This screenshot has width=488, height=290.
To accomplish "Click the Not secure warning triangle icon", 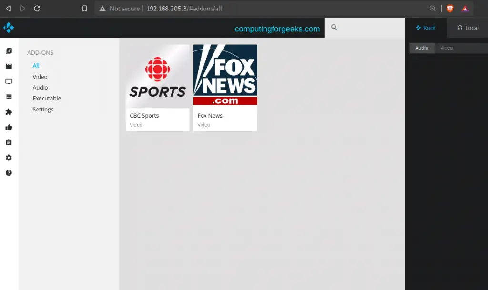I will pyautogui.click(x=102, y=9).
